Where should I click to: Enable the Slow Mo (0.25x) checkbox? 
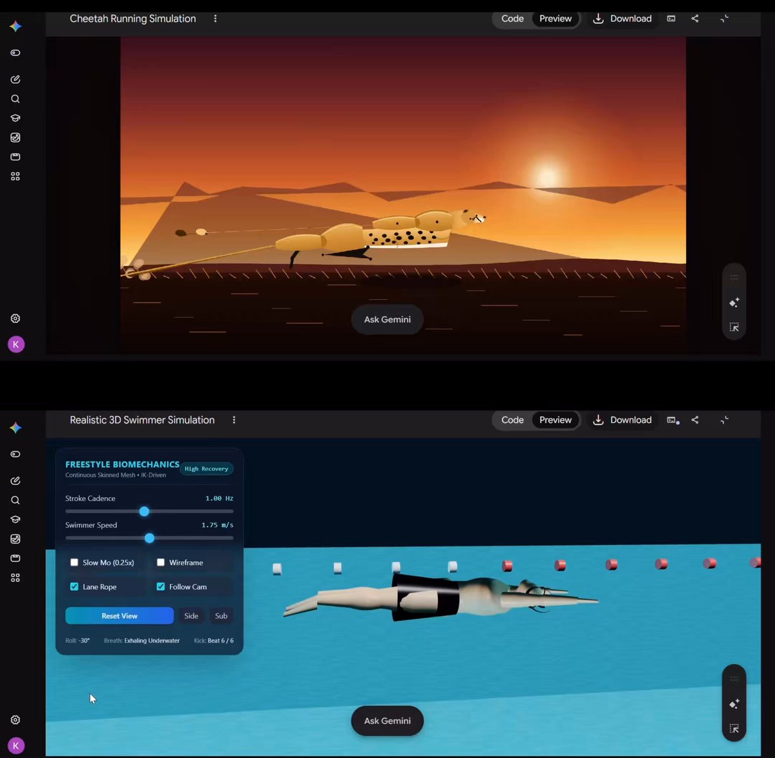(x=74, y=562)
